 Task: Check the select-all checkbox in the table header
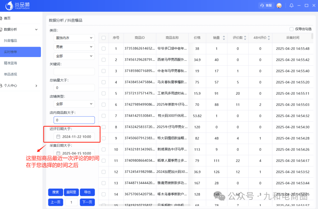point(104,38)
